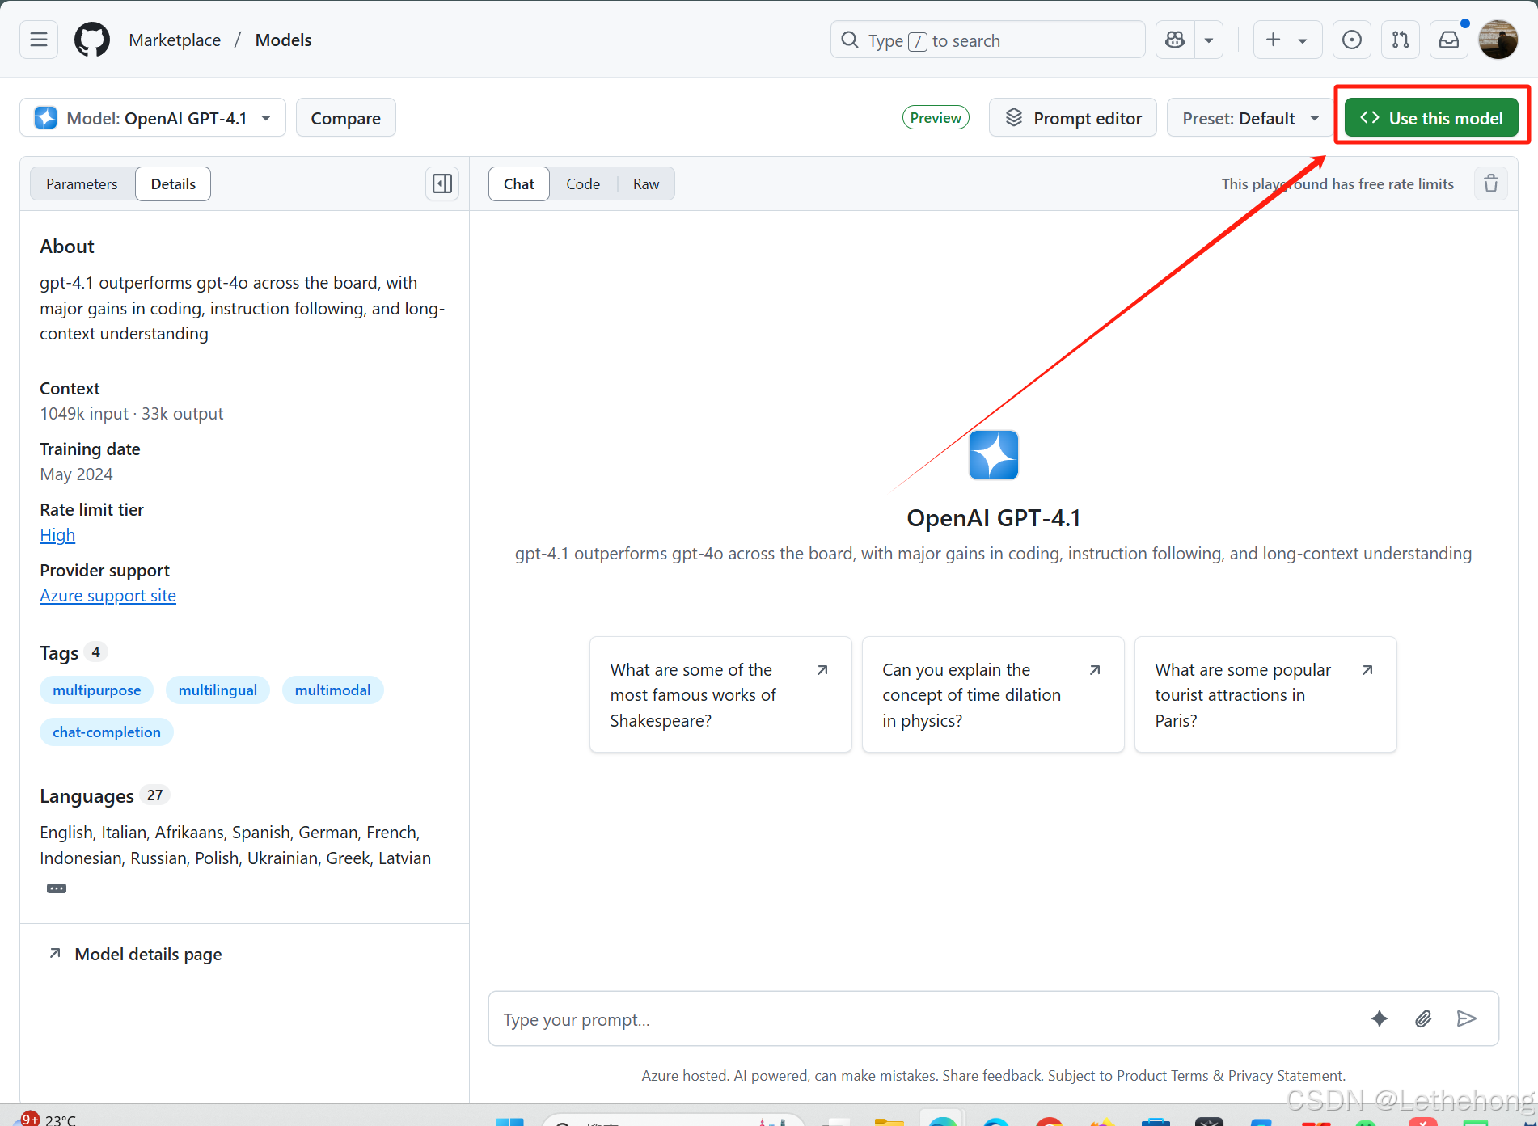Click the search bar field
The height and width of the screenshot is (1126, 1538).
point(987,40)
